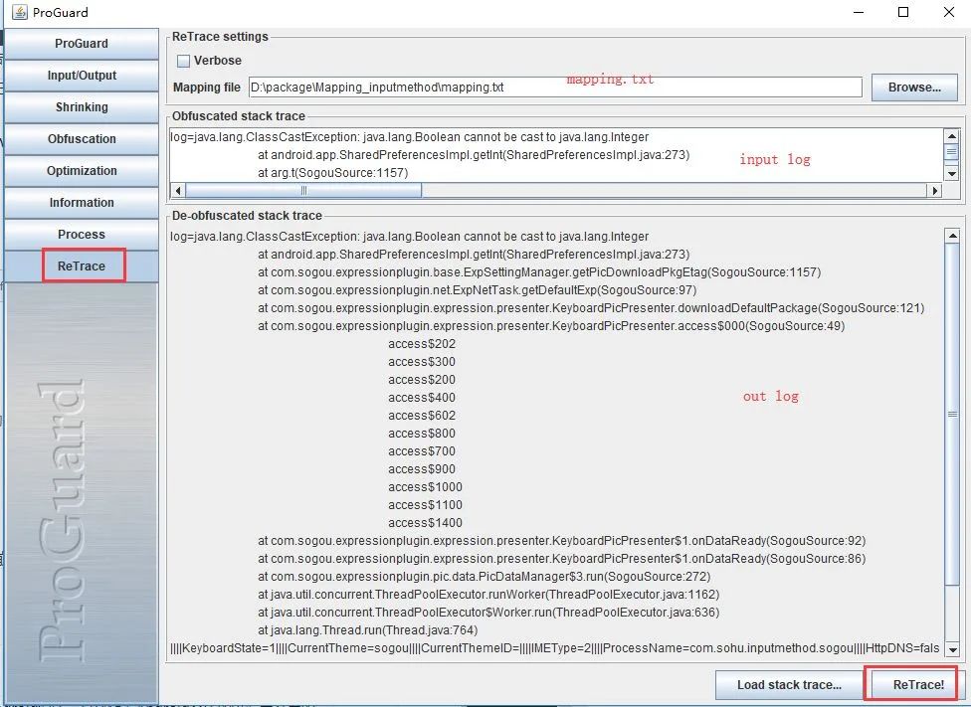Click SharedPreferencesImpl.getInt line in de-obfuscated trace

pyautogui.click(x=474, y=256)
